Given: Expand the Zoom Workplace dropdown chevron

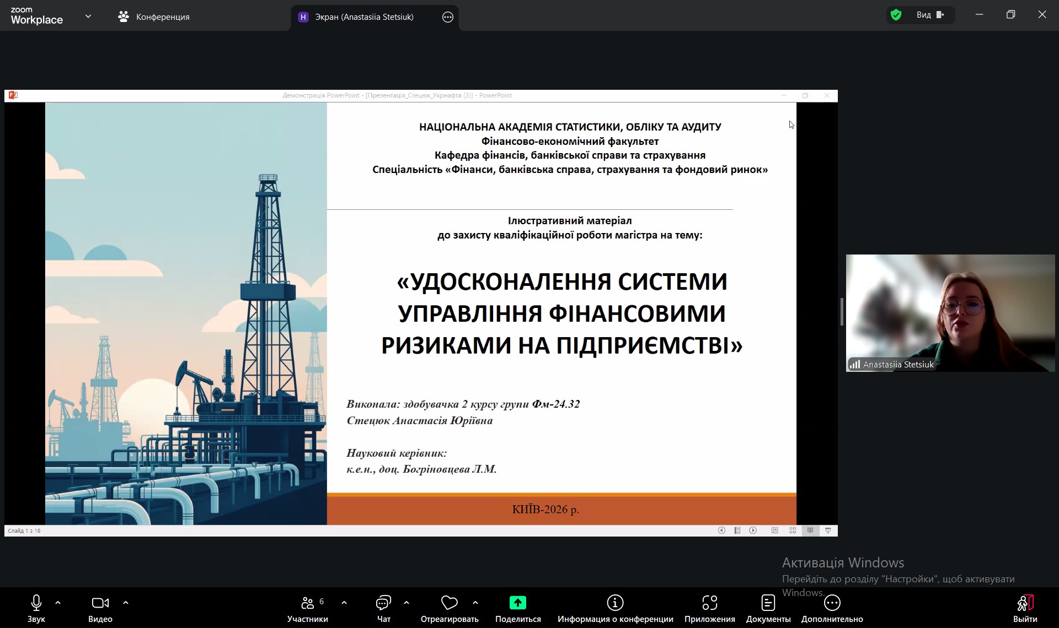Looking at the screenshot, I should pos(88,17).
